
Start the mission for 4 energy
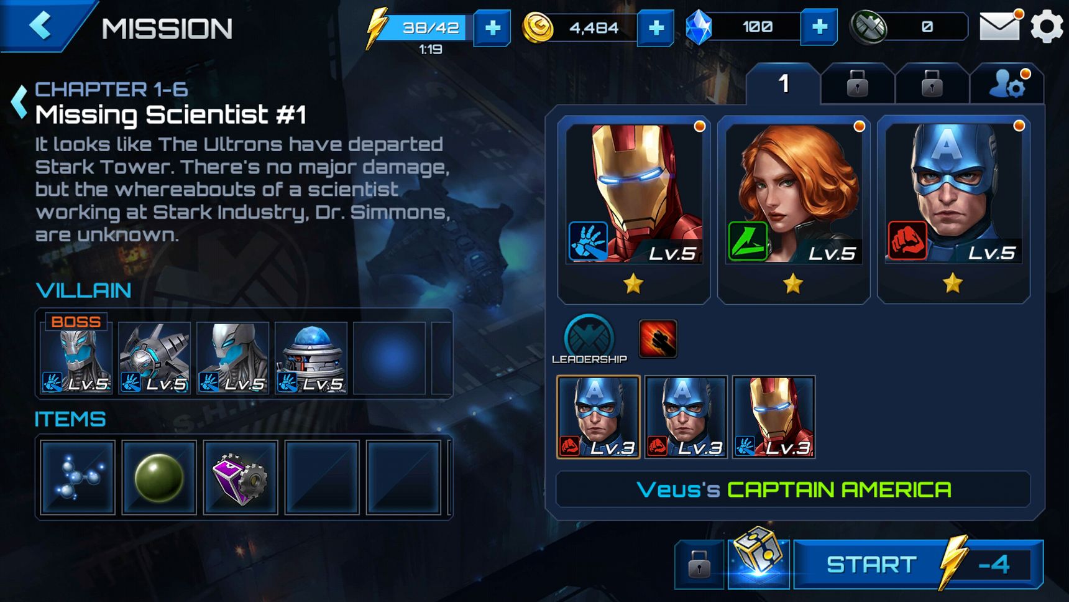(x=918, y=565)
